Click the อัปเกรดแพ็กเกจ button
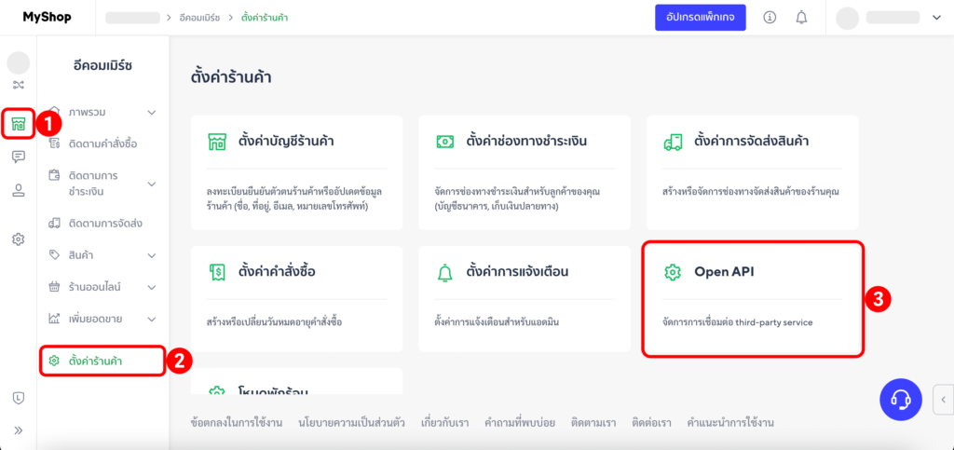The height and width of the screenshot is (450, 954). (702, 18)
